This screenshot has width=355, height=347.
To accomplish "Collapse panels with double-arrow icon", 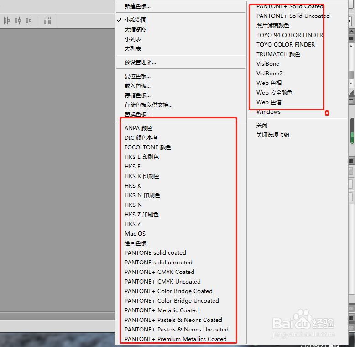I will [351, 31].
